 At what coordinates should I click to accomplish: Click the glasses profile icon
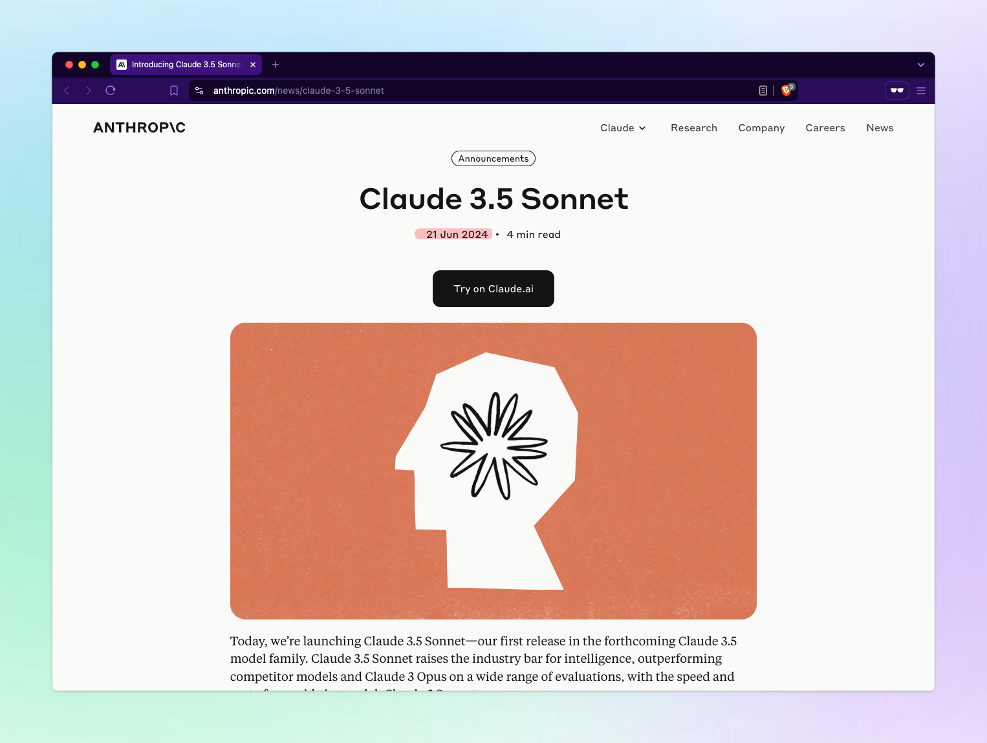point(897,91)
